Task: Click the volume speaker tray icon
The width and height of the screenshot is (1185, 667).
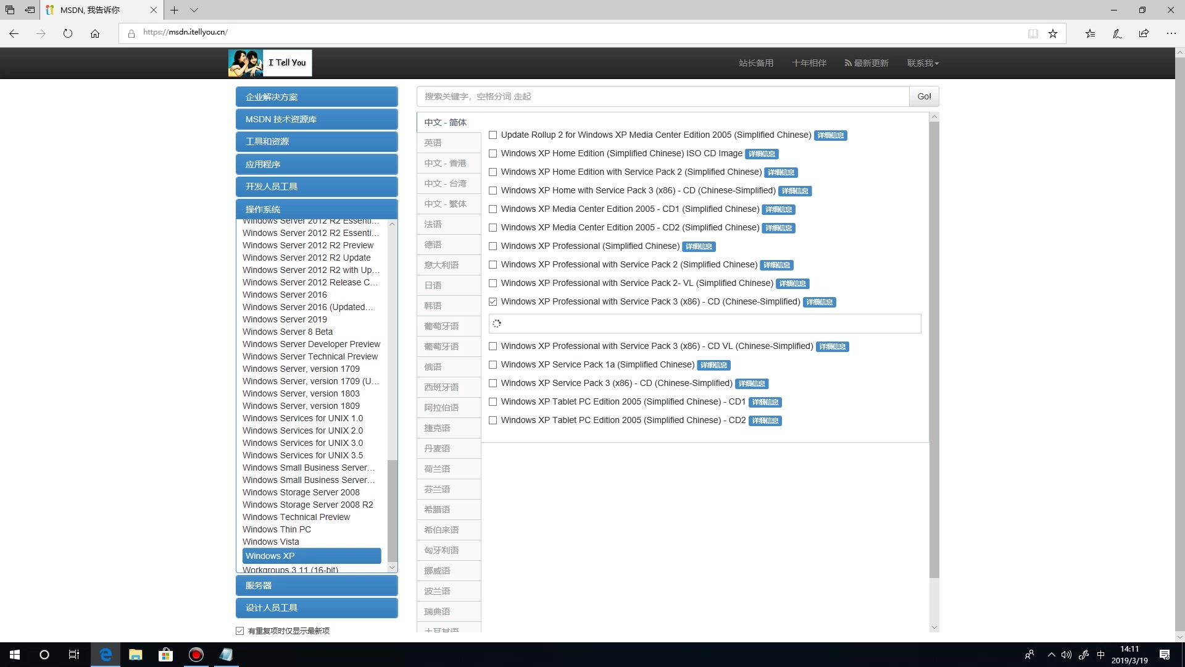Action: point(1066,655)
